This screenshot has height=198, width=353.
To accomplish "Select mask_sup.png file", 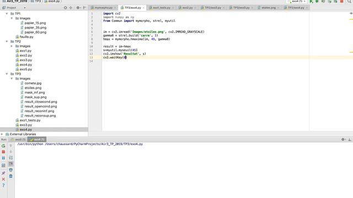I will [x=35, y=97].
